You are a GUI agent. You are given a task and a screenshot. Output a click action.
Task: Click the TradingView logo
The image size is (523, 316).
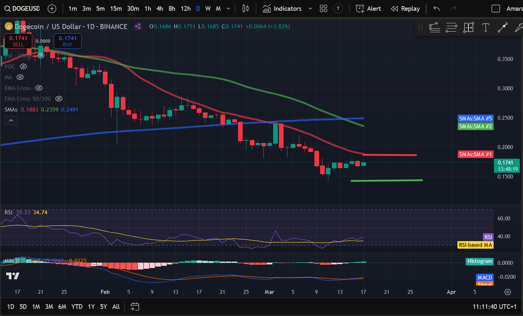(x=13, y=276)
